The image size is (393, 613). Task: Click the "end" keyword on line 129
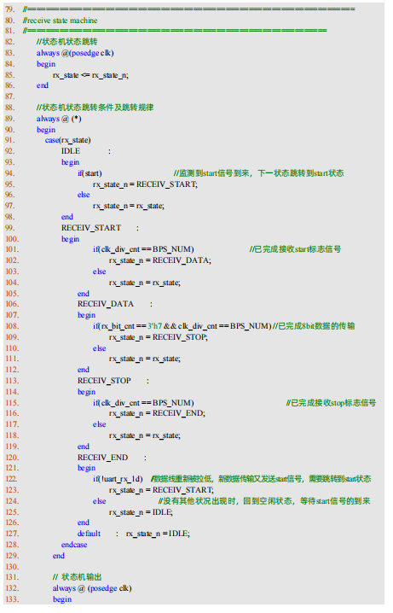pos(59,556)
